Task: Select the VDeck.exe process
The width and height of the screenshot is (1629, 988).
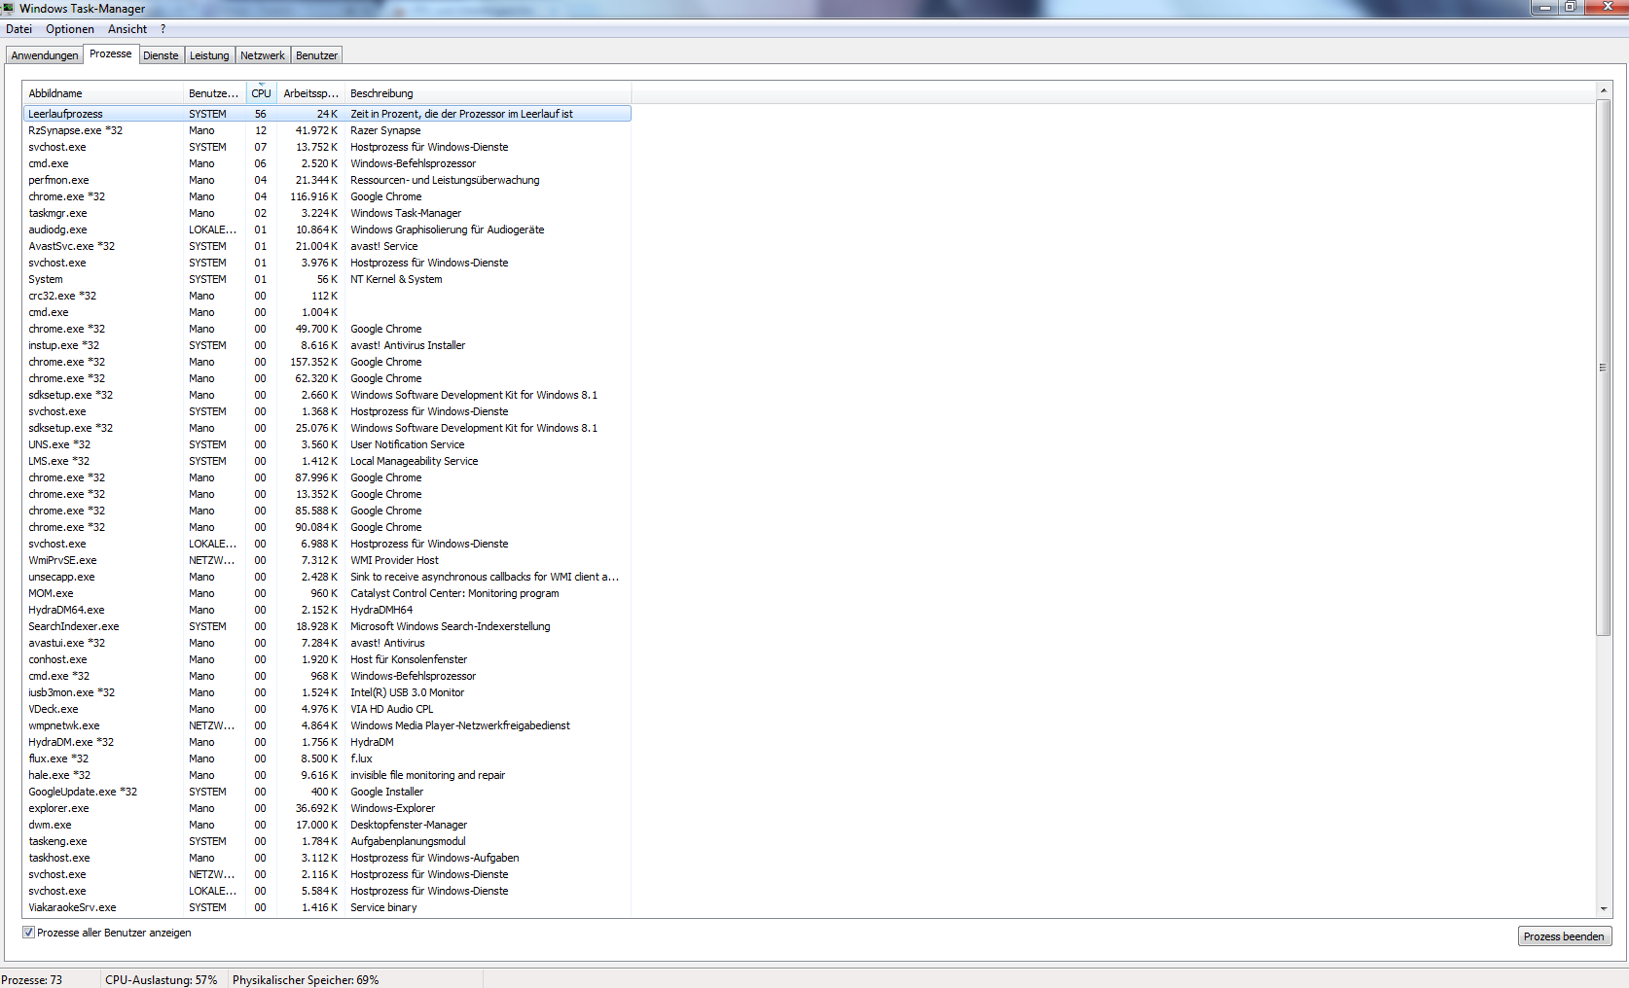Action: (327, 709)
